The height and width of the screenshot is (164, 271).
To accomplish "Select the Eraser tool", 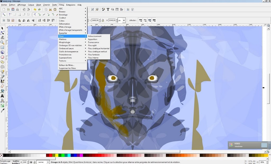I will click(x=2, y=86).
